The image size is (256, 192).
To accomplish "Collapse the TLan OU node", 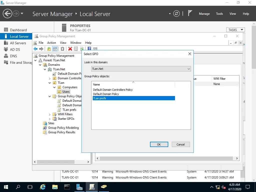I will (x=50, y=83).
